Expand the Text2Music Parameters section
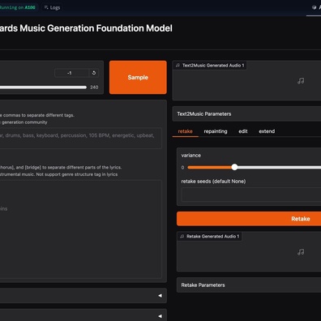Image resolution: width=321 pixels, height=321 pixels. coord(246,113)
